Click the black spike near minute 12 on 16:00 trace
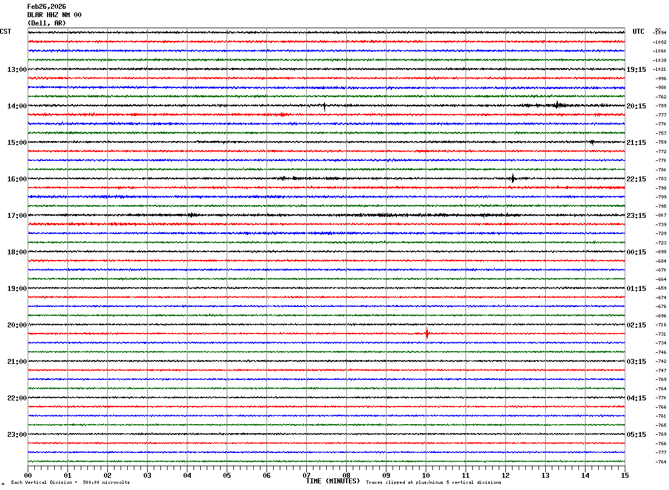The height and width of the screenshot is (490, 669). [x=513, y=178]
